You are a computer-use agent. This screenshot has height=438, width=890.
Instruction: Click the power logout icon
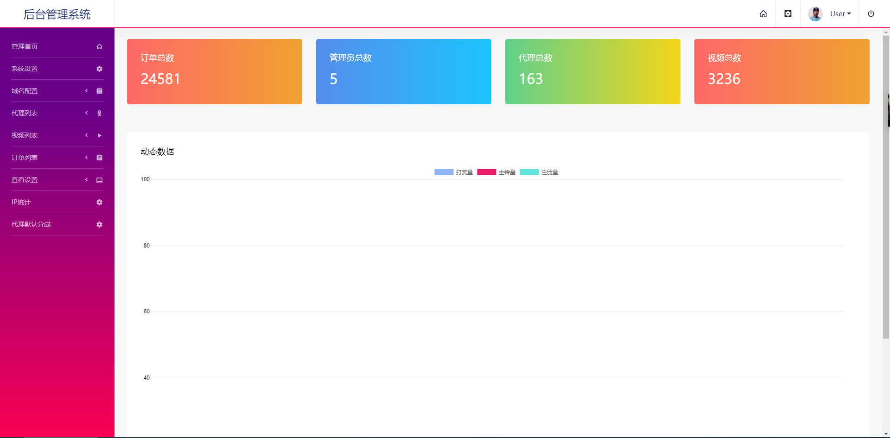[871, 14]
